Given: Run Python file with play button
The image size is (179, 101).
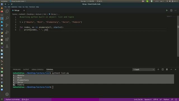Looking at the screenshot, I should coord(167,10).
